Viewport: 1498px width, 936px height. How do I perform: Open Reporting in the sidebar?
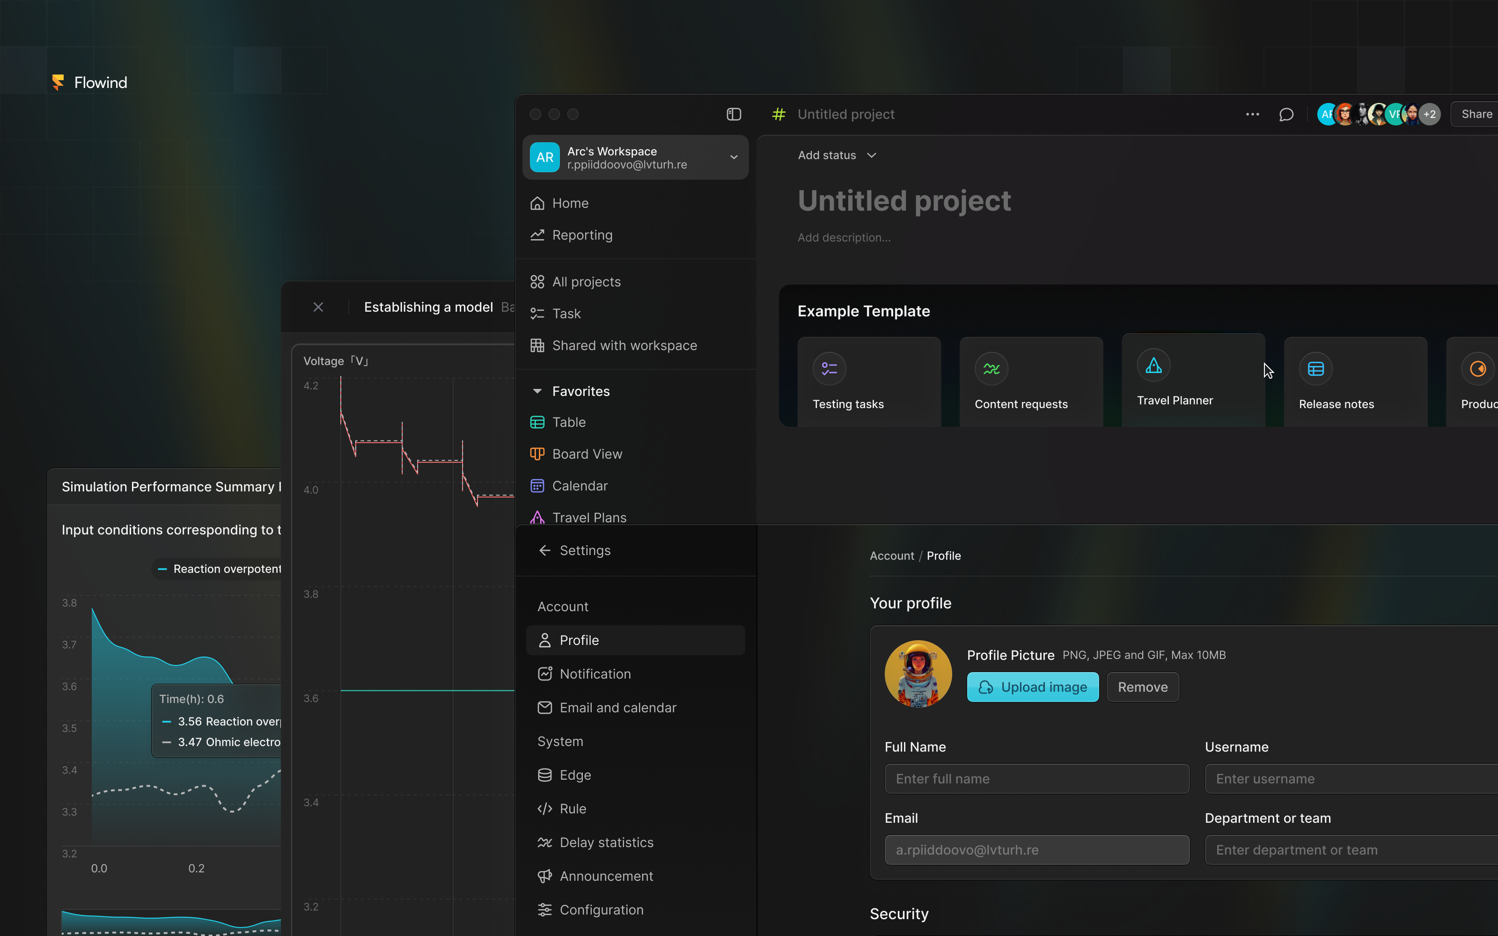coord(636,235)
